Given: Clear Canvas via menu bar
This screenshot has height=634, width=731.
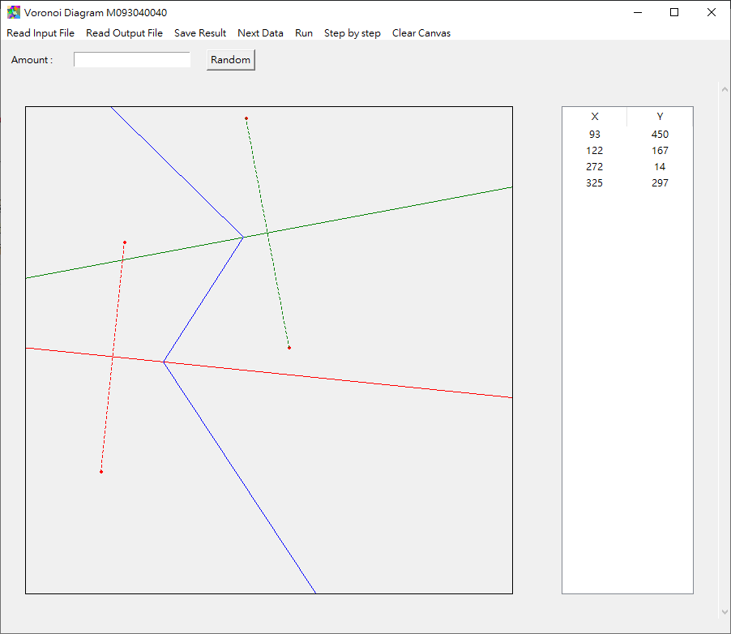Looking at the screenshot, I should coord(421,33).
